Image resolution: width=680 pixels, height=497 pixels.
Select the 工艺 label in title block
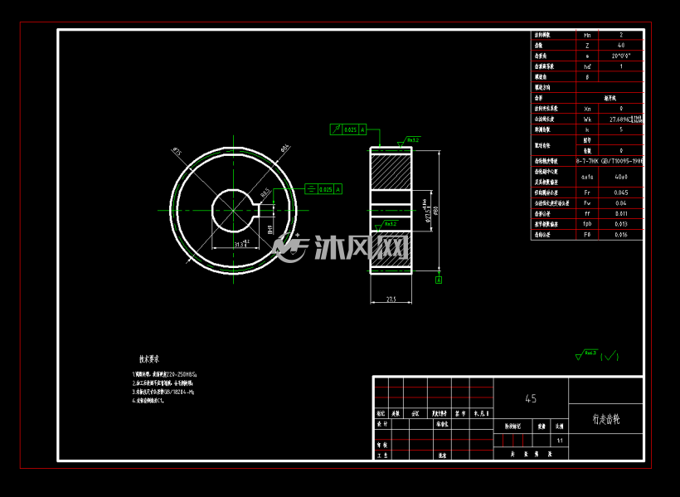pos(382,456)
